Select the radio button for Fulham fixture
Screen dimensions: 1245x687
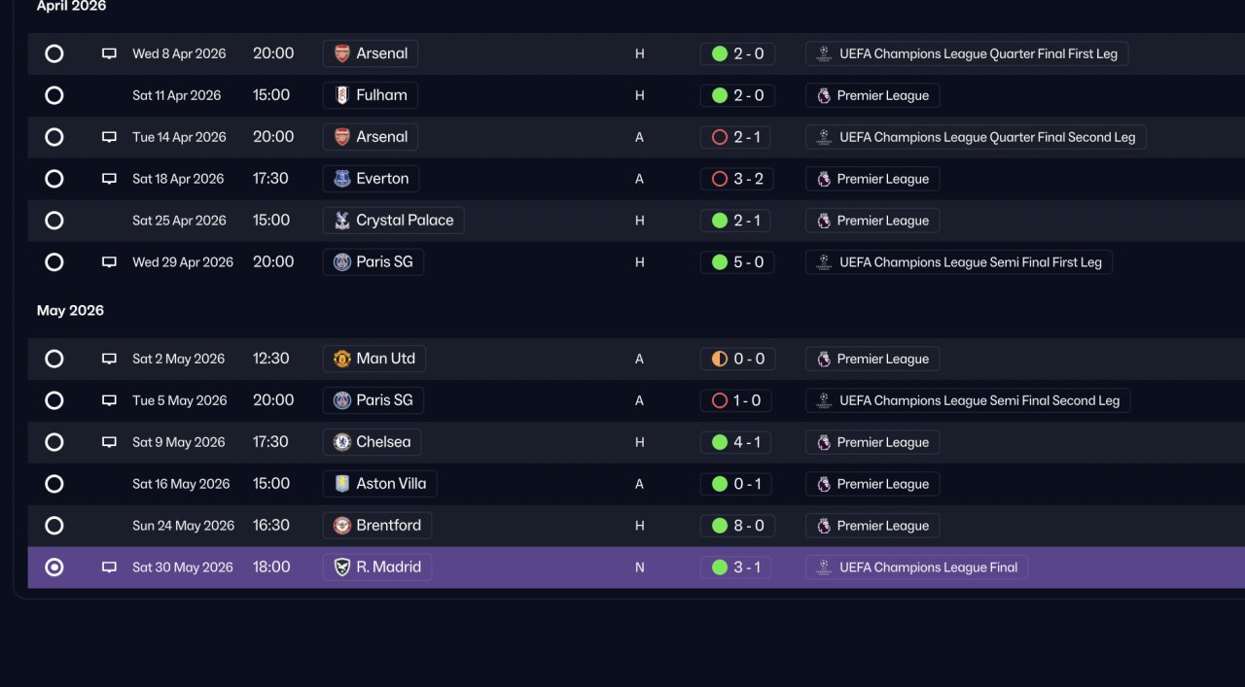pos(54,95)
